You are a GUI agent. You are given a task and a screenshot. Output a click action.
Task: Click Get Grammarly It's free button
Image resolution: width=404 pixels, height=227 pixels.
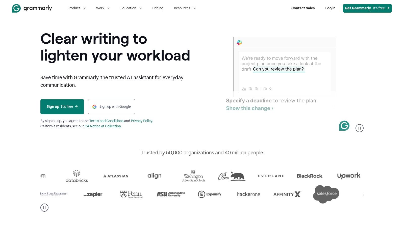tap(367, 8)
